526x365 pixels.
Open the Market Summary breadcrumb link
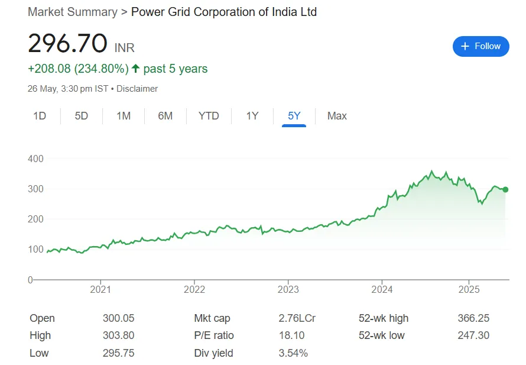pyautogui.click(x=72, y=12)
